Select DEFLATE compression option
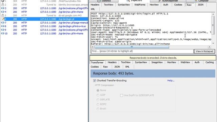217x122 pixels. (x=98, y=100)
